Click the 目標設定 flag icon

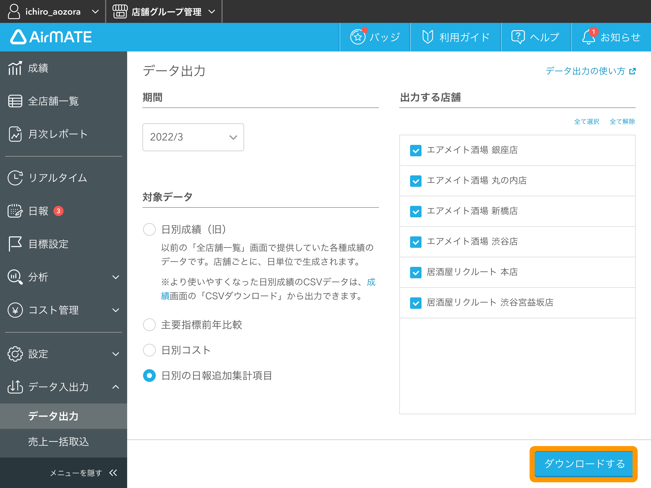coord(15,244)
